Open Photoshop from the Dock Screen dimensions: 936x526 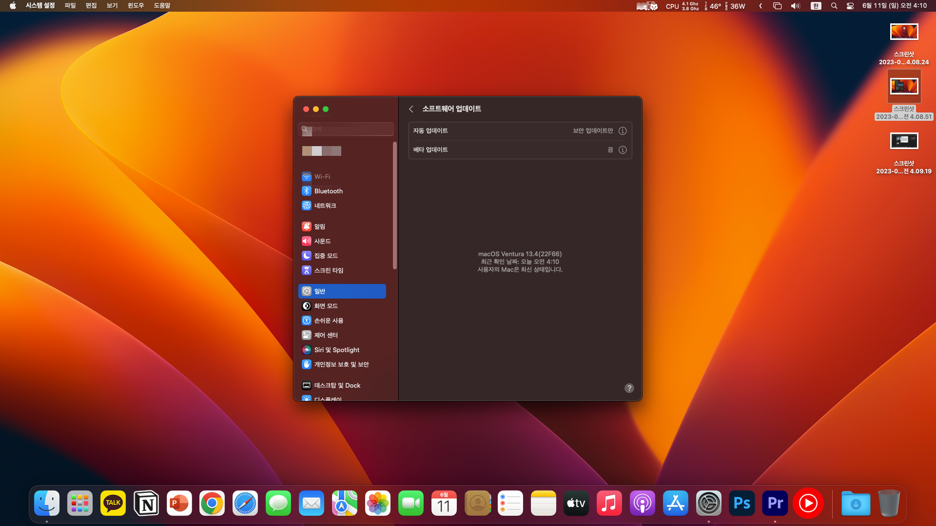[742, 503]
